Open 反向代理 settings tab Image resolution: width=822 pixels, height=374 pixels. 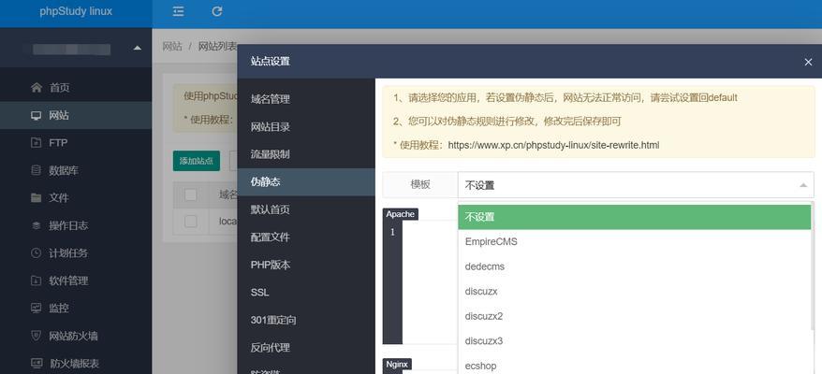point(306,348)
